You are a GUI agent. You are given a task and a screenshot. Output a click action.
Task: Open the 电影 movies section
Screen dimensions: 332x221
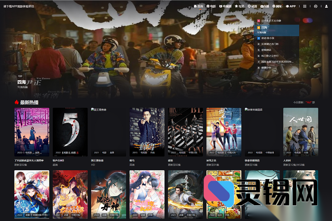click(x=211, y=6)
